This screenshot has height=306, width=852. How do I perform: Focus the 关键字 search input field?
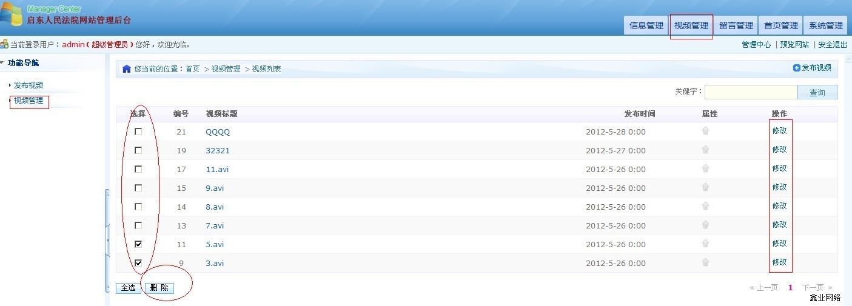pyautogui.click(x=750, y=92)
